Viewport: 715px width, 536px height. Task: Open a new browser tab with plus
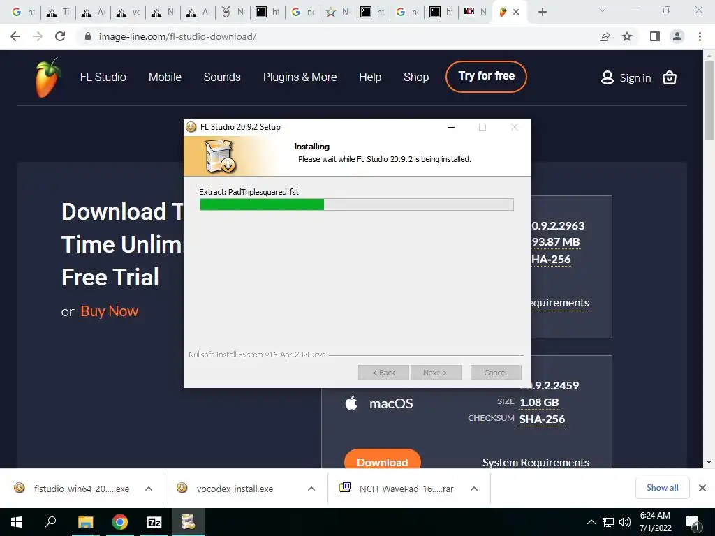pyautogui.click(x=542, y=12)
